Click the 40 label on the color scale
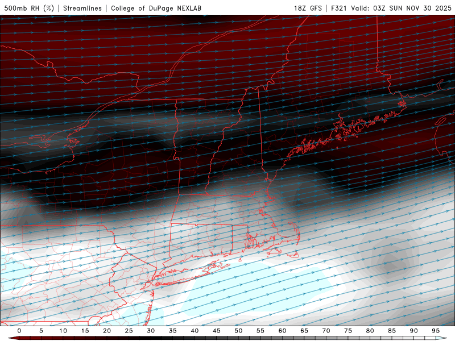Image resolution: width=455 pixels, height=341 pixels. coord(195,331)
